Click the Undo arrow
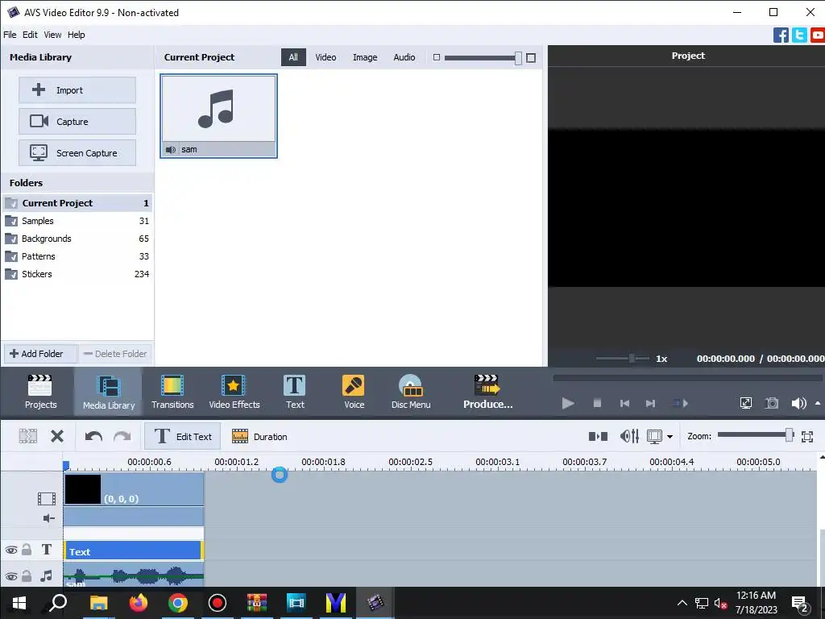Image resolution: width=825 pixels, height=619 pixels. [93, 436]
